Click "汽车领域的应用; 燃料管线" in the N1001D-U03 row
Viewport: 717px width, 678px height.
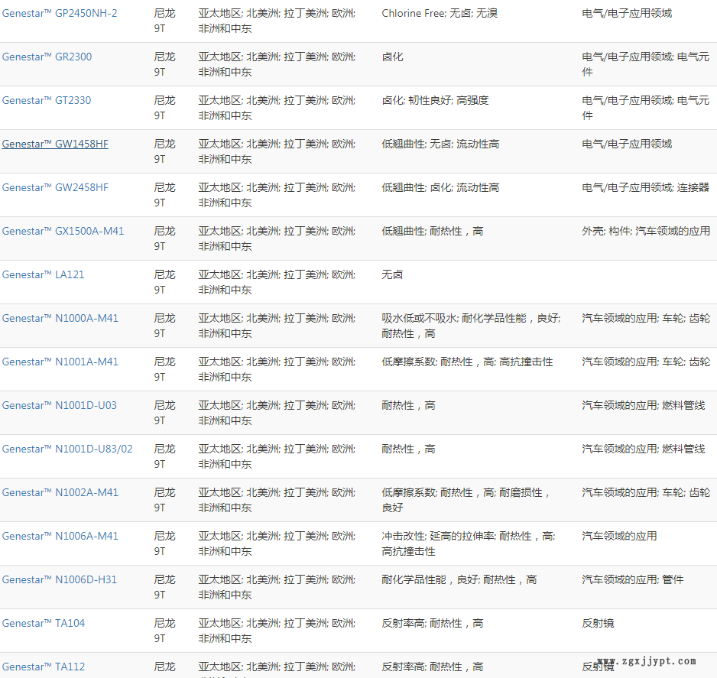[x=644, y=405]
